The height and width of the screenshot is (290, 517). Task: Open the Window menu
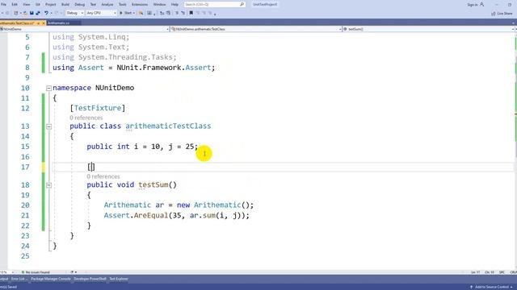pos(160,5)
